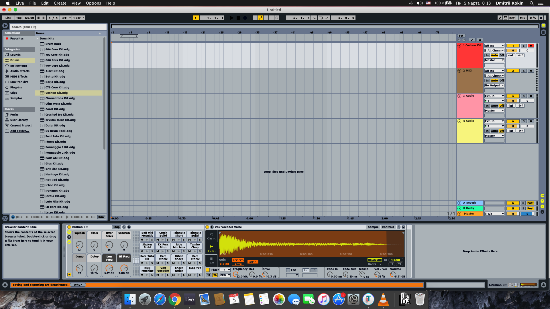Stop playback with the Stop button

coord(238,18)
